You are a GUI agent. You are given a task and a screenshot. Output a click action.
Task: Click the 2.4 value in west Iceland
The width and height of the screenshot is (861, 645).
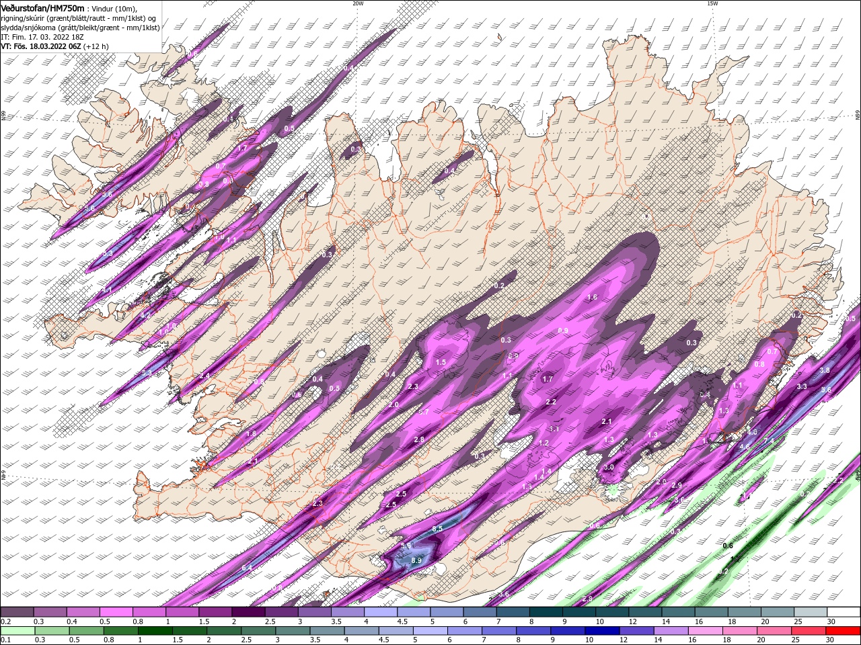tap(204, 376)
